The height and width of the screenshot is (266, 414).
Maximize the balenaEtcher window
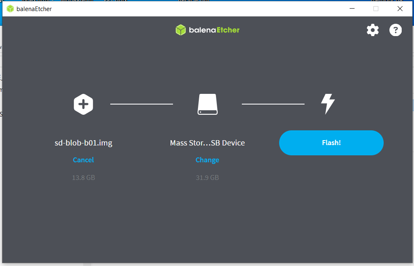[x=376, y=9]
